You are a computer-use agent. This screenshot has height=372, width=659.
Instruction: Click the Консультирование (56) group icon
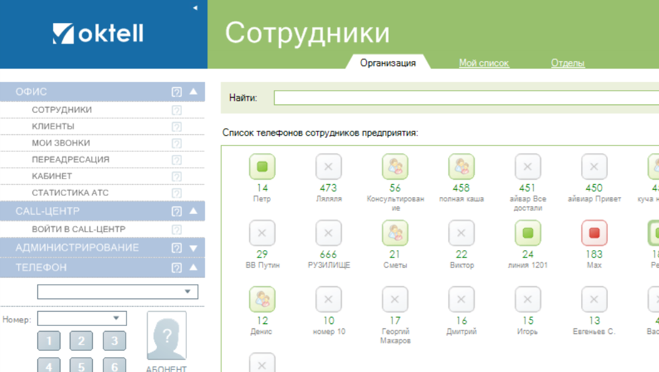pos(395,167)
